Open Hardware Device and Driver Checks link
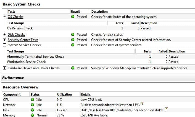Viewport: 195px width, 117px height. pyautogui.click(x=33, y=68)
